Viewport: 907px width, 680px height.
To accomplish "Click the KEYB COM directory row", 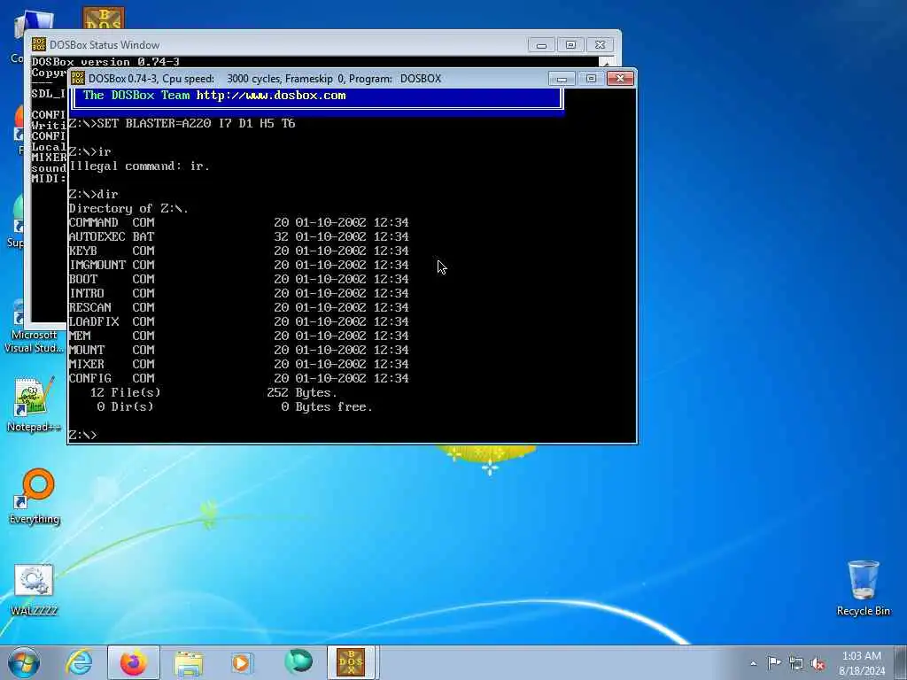I will pyautogui.click(x=238, y=251).
